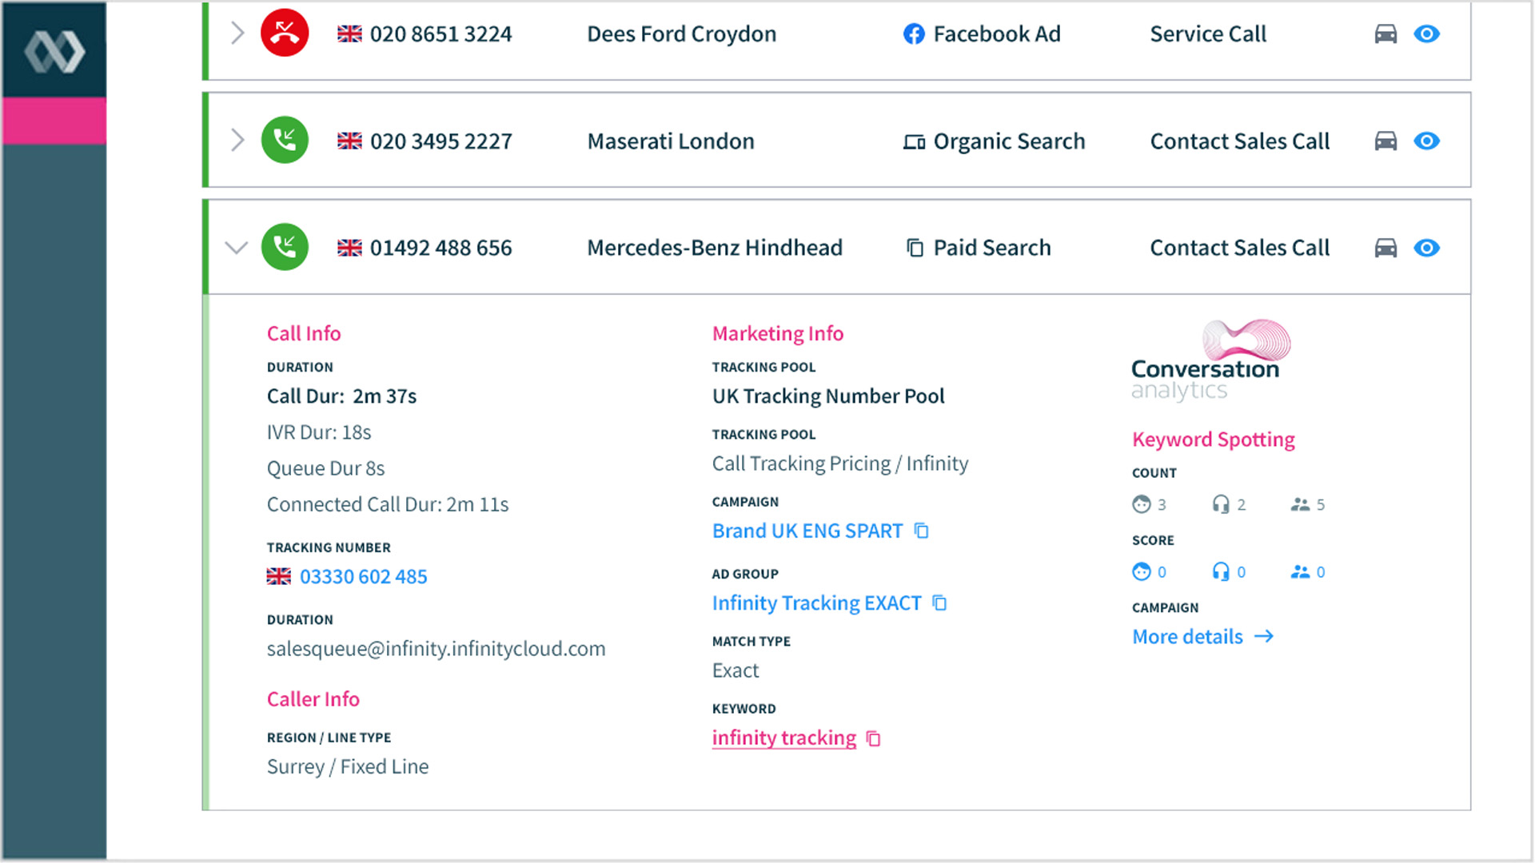Click the salesqueue@infinity.infinitycloud.com address

[437, 649]
